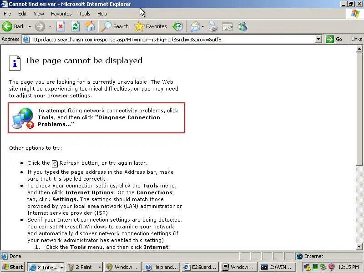Click the bold "Settings" text

click(64, 199)
